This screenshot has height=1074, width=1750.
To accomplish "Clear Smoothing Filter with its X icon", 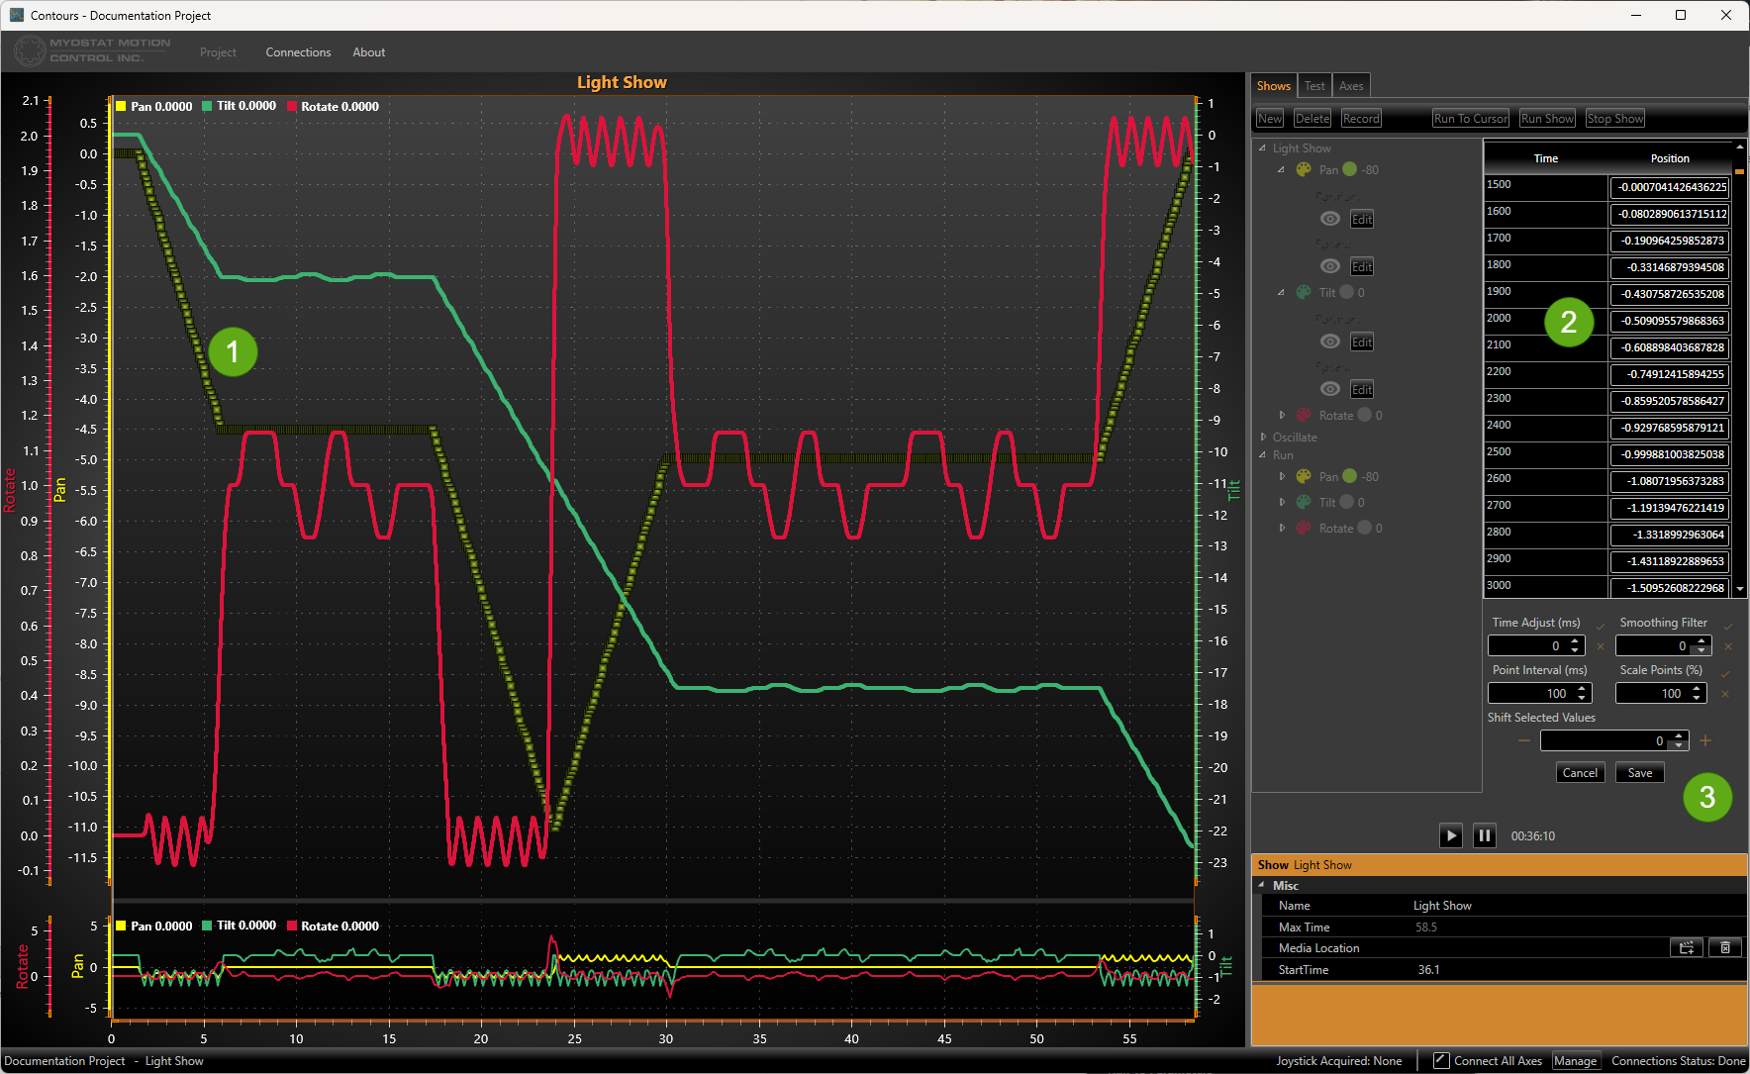I will pyautogui.click(x=1728, y=646).
